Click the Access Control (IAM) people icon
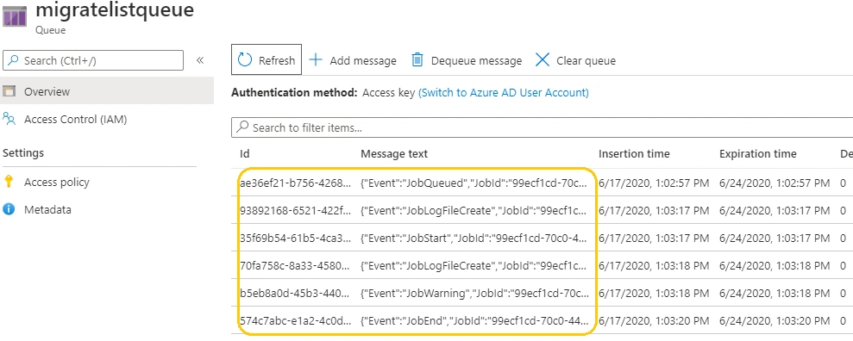The height and width of the screenshot is (341, 853). pos(9,118)
